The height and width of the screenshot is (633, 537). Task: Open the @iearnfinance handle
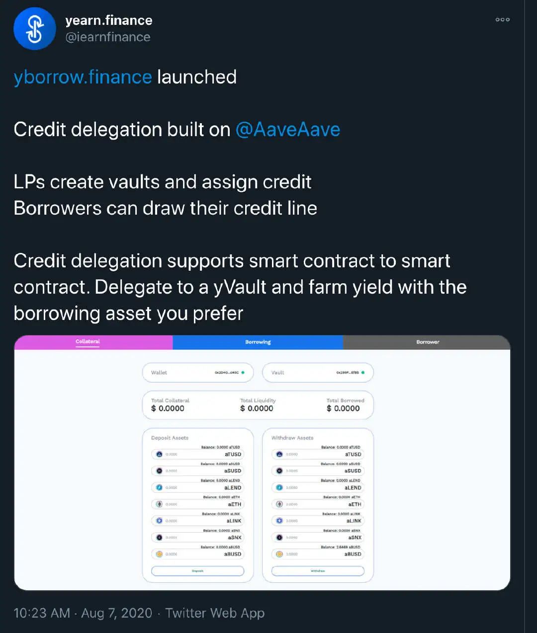coord(108,37)
